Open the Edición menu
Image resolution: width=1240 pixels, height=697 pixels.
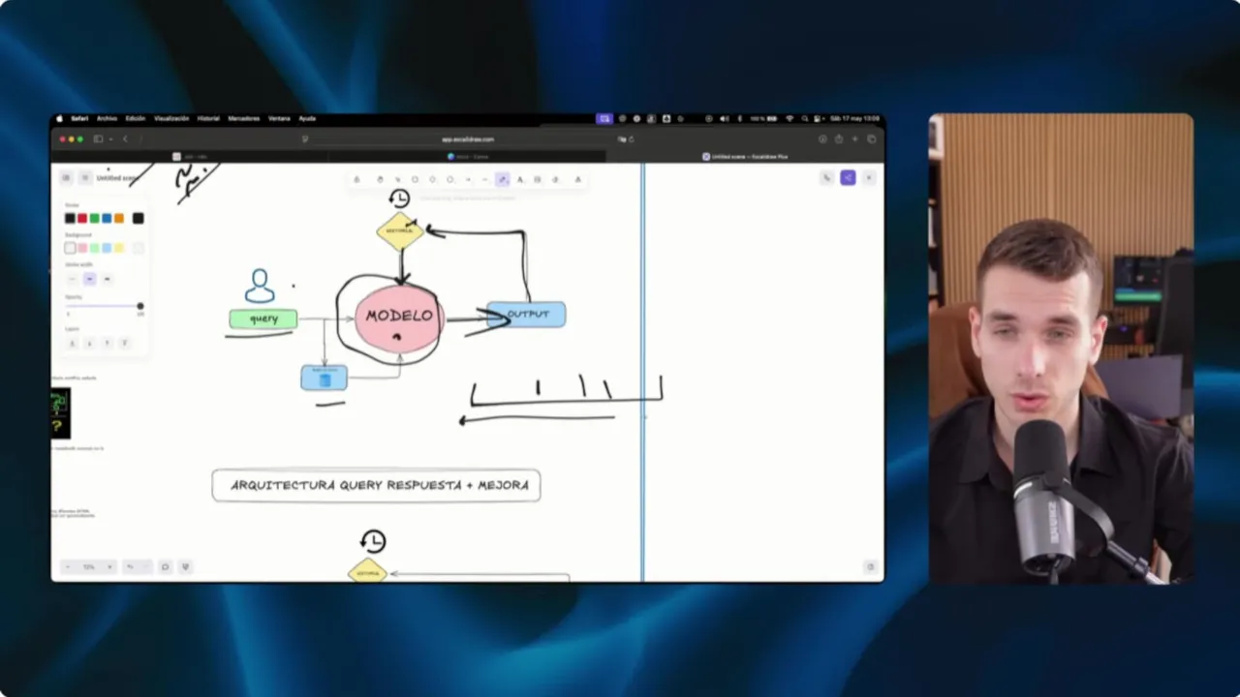[x=136, y=118]
